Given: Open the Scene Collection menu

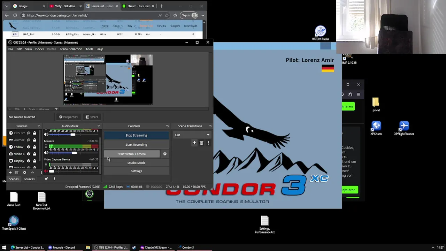Looking at the screenshot, I should (x=71, y=49).
